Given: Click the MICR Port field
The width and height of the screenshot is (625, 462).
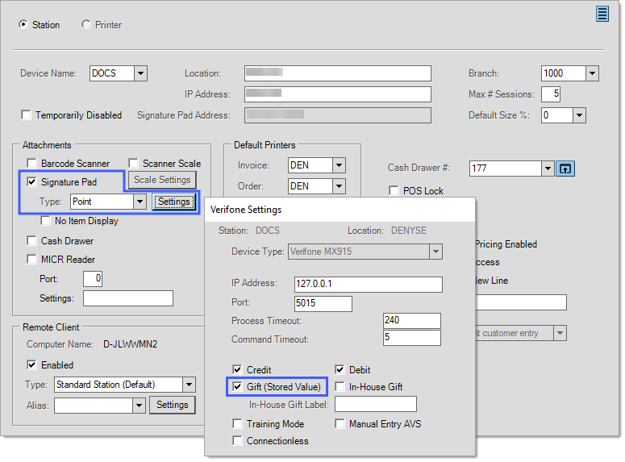Looking at the screenshot, I should [93, 279].
